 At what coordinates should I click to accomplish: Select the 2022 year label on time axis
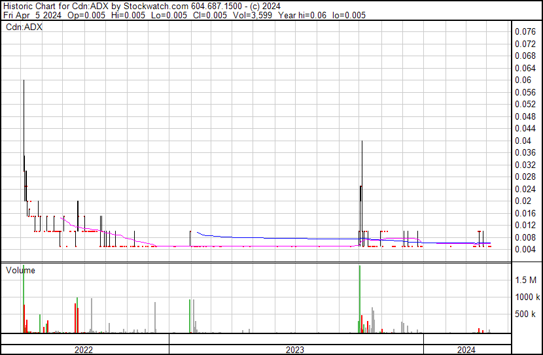[83, 350]
